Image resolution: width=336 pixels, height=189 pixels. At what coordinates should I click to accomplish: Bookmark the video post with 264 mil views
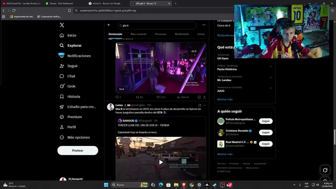[x=199, y=97]
